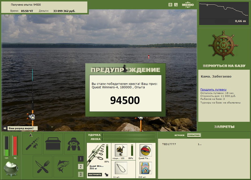The width and height of the screenshot is (251, 180).
Task: Click the Продлить путевку link
Action: coord(213,89)
